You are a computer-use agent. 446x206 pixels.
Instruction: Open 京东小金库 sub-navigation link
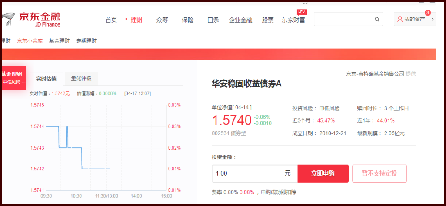point(30,41)
